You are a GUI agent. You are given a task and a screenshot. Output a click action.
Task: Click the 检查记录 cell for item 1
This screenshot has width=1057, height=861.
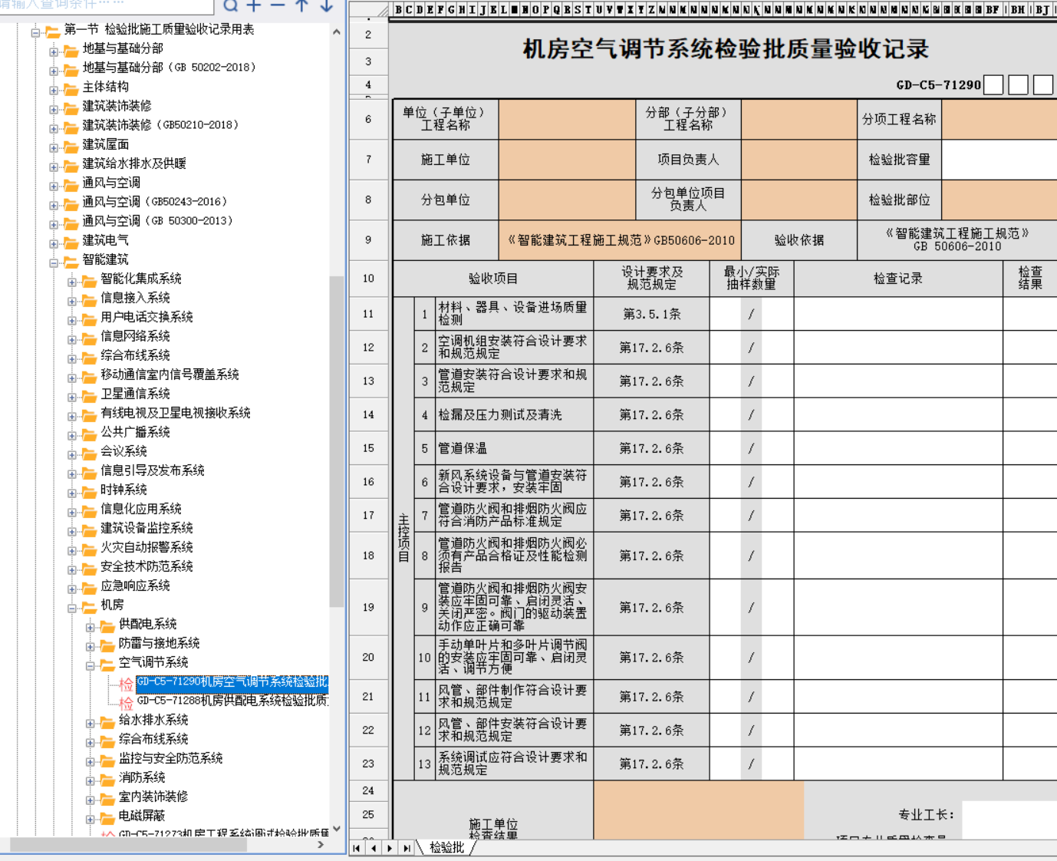(898, 314)
